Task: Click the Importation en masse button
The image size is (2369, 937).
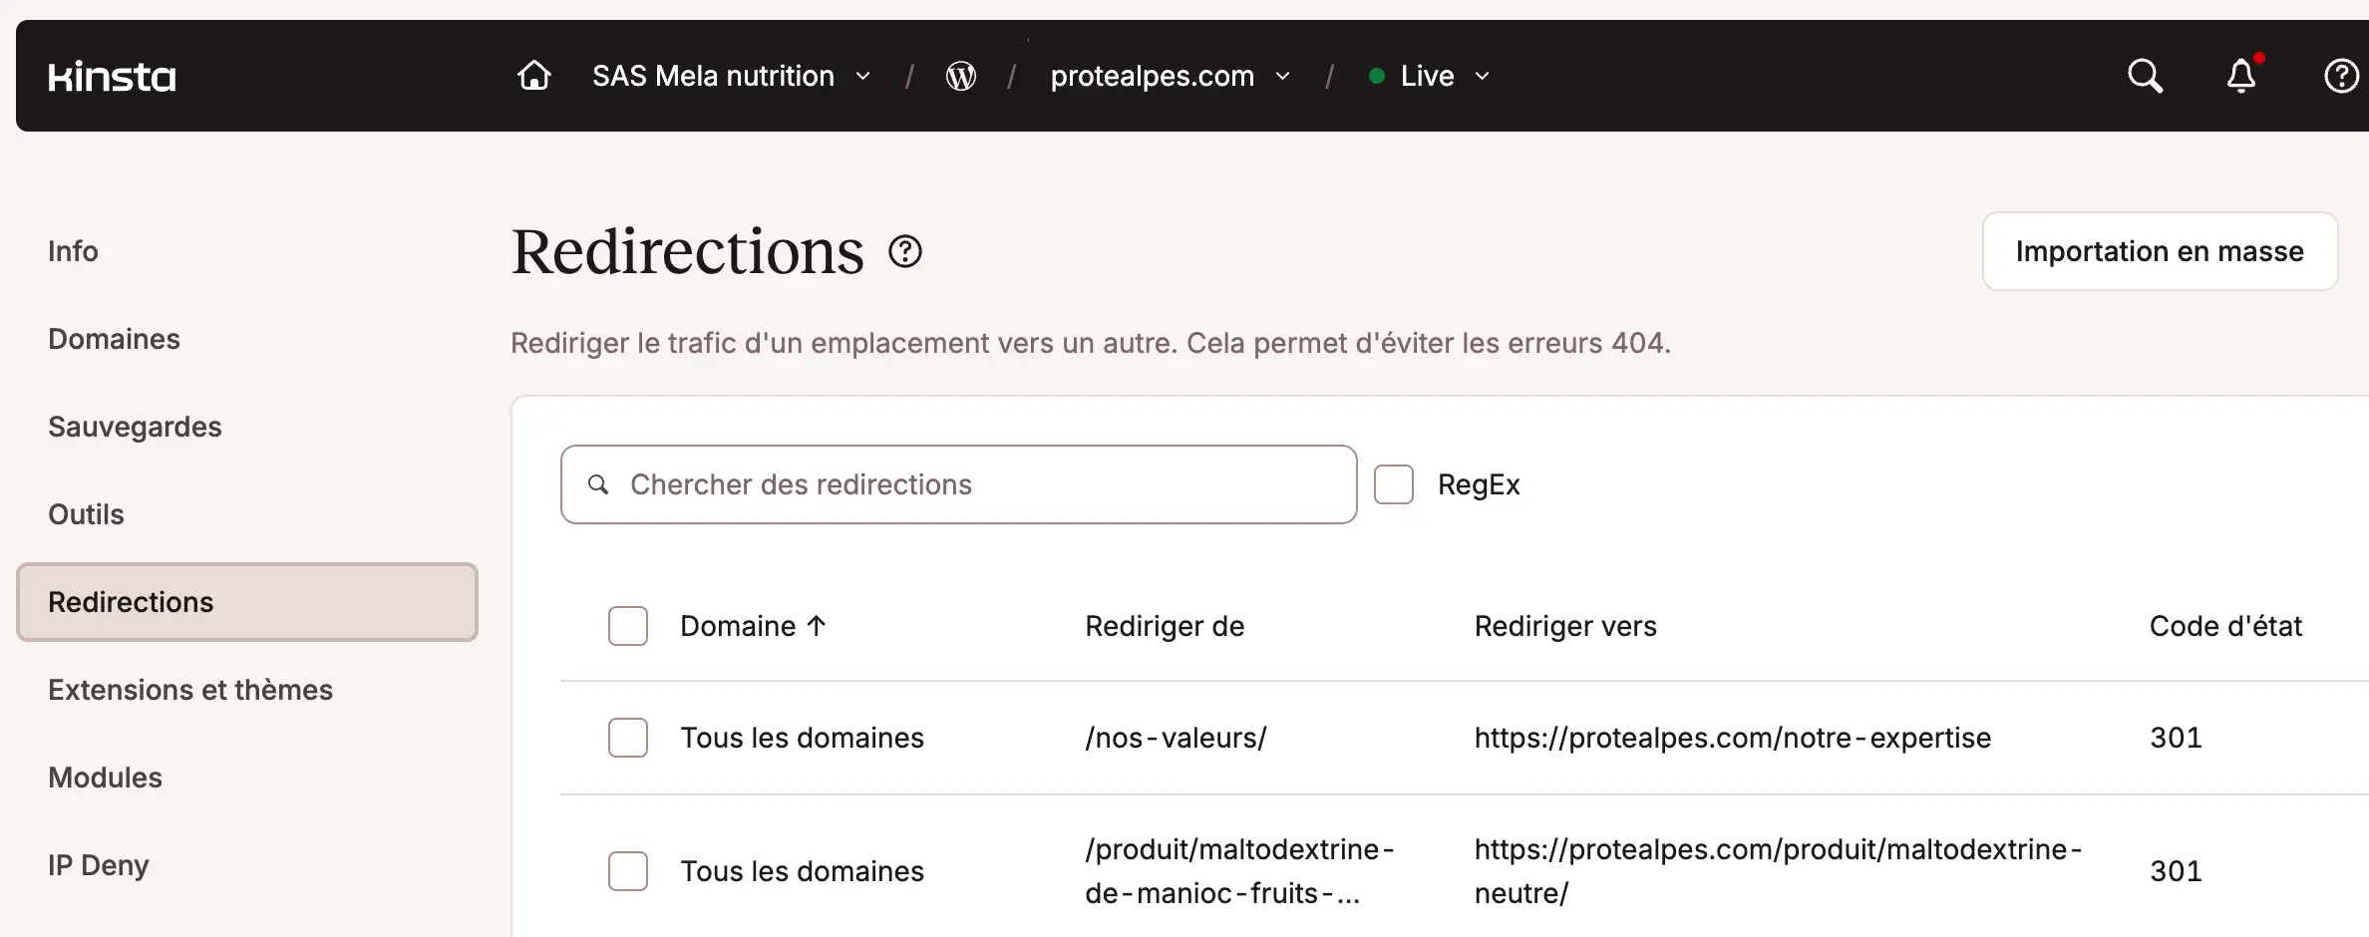Action: pos(2160,251)
